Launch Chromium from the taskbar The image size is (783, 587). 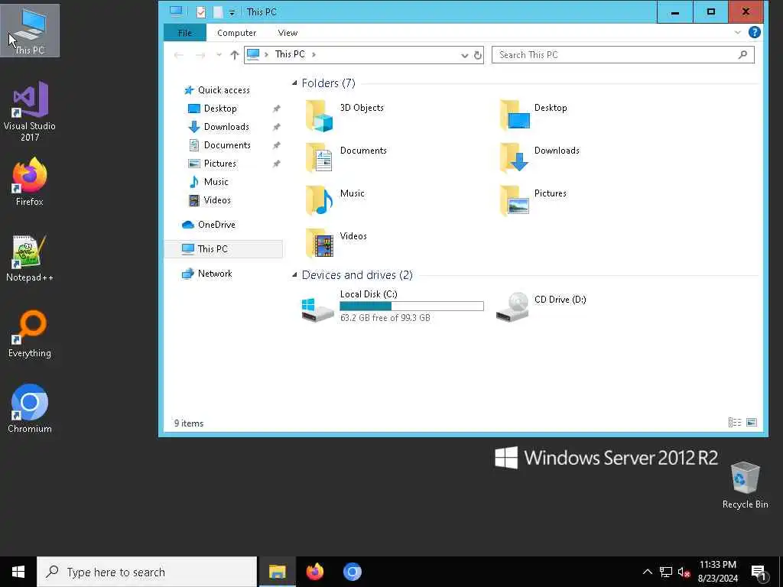[352, 572]
